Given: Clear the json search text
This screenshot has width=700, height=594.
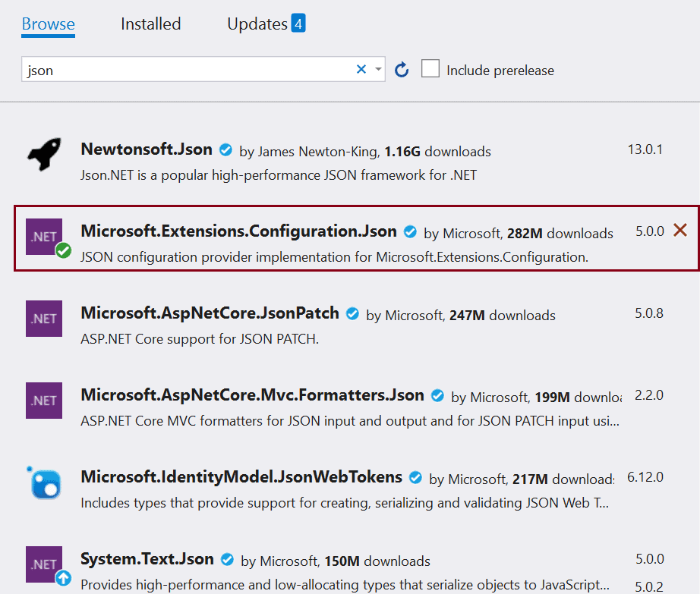Looking at the screenshot, I should pos(361,70).
